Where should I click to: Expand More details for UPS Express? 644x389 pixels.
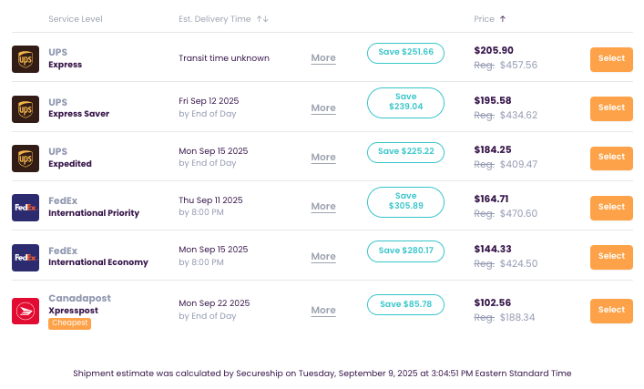coord(323,58)
